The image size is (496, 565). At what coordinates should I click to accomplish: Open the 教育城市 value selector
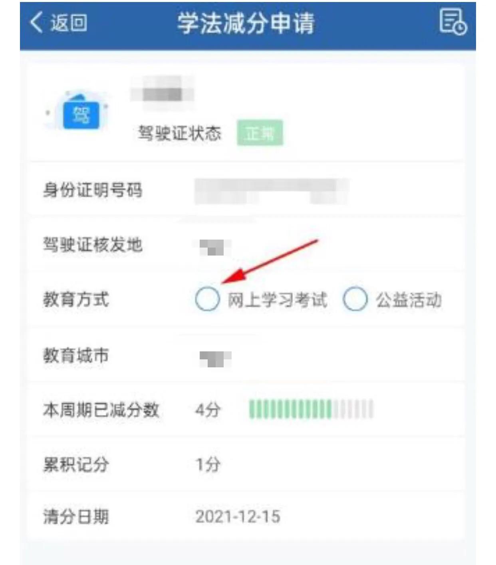pos(215,359)
